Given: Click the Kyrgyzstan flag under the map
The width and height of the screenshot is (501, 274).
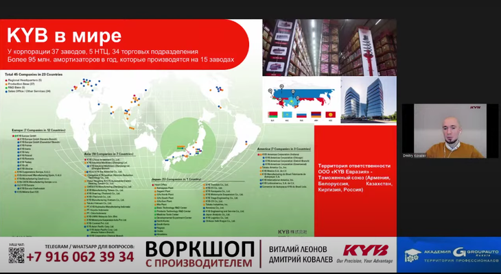Looking at the screenshot, I should pos(330,114).
